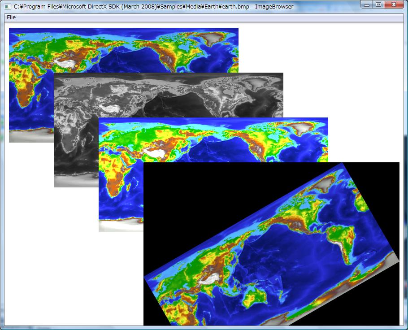Click the ImageBrowser app icon in title bar

[x=8, y=7]
